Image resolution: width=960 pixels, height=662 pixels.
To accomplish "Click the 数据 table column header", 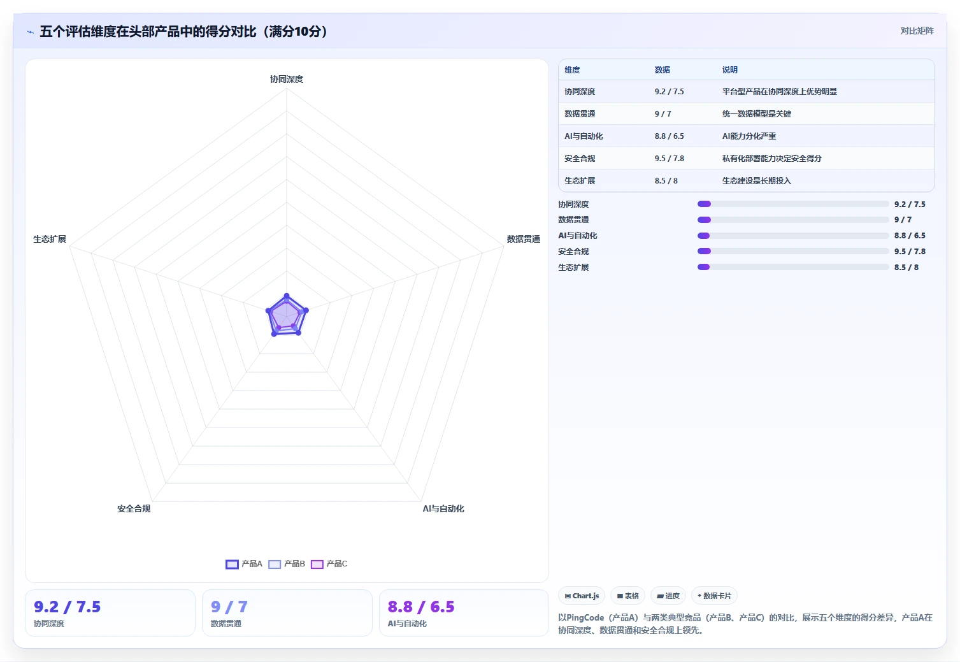I will (663, 70).
